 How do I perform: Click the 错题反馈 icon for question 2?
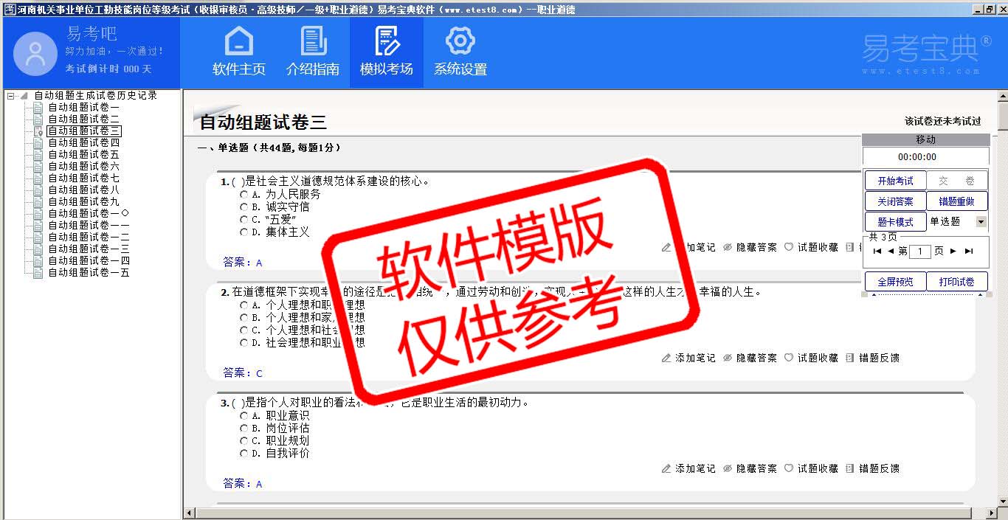coord(850,358)
